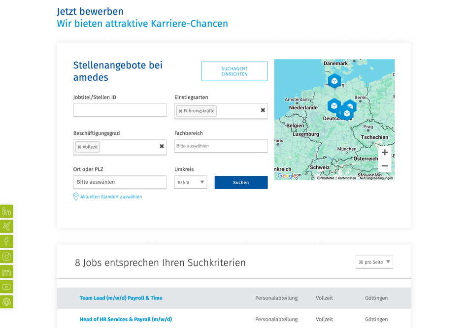The height and width of the screenshot is (328, 468).
Task: Clear all Einstiegsarten selections
Action: point(263,110)
